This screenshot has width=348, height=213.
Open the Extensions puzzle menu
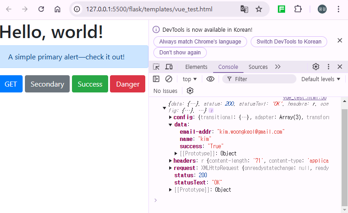tap(298, 9)
